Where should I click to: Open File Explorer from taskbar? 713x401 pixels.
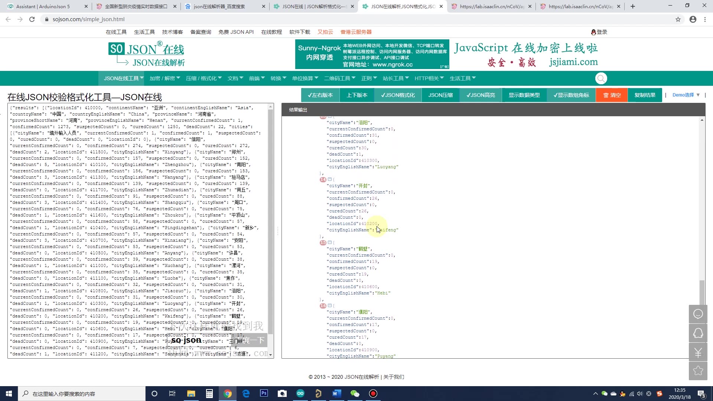tap(191, 394)
